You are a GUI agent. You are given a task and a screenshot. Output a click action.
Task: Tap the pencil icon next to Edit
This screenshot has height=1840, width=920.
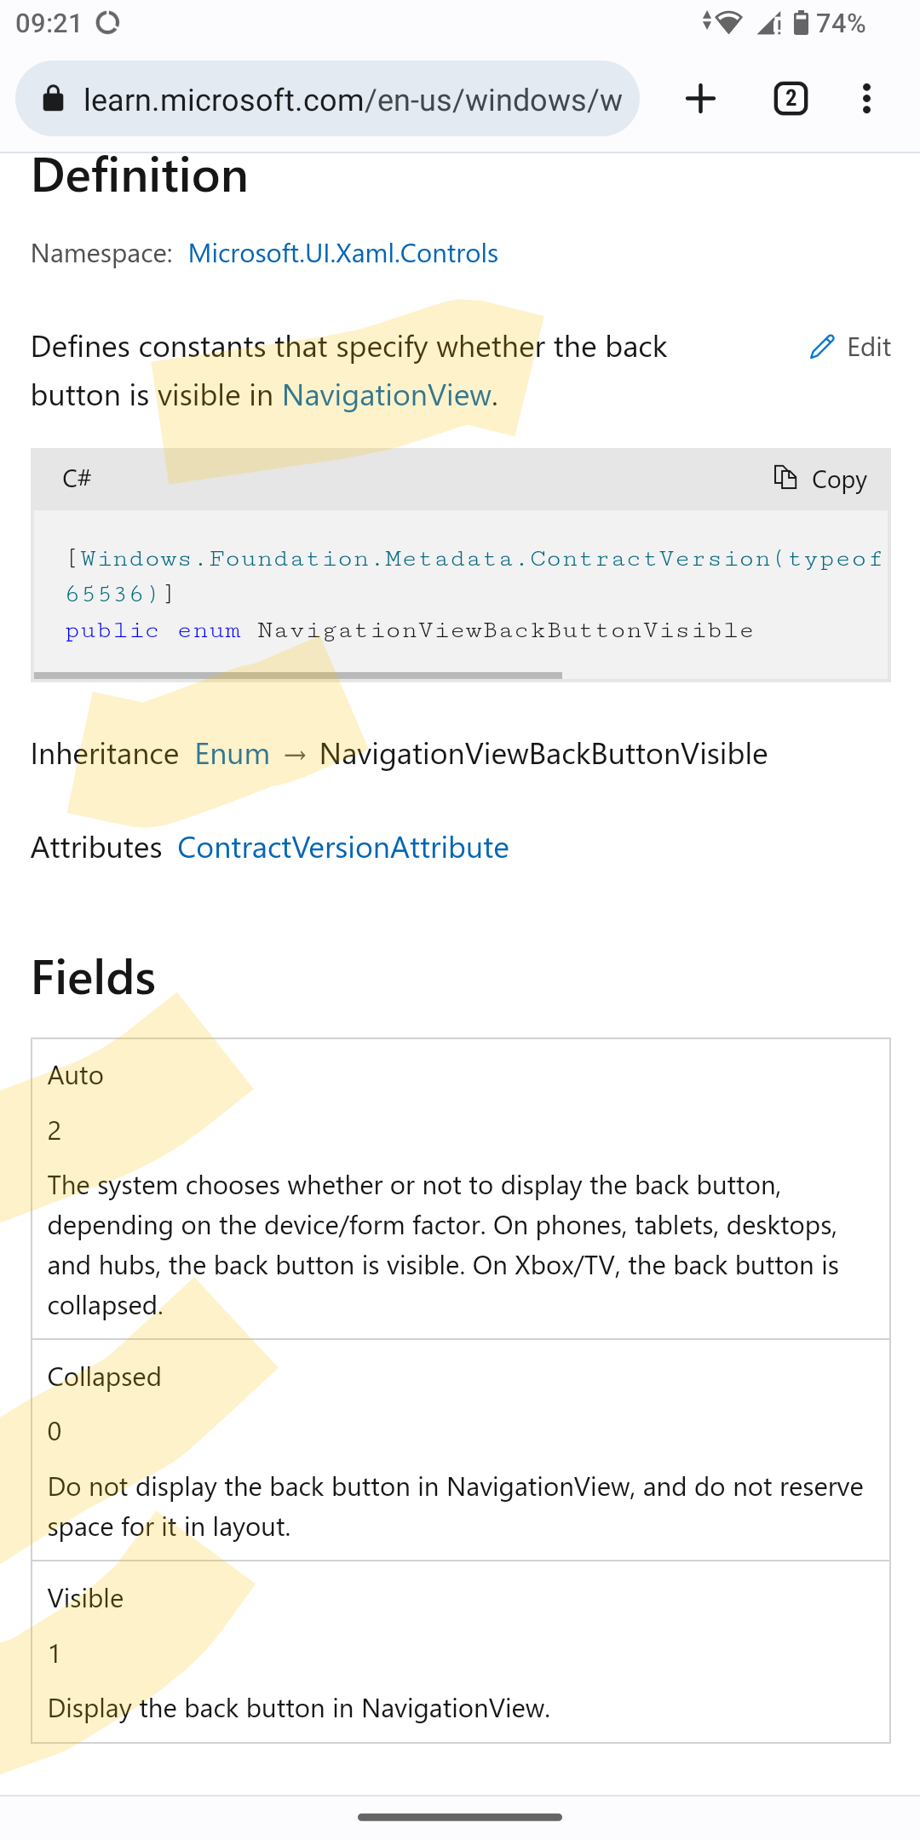(x=820, y=348)
